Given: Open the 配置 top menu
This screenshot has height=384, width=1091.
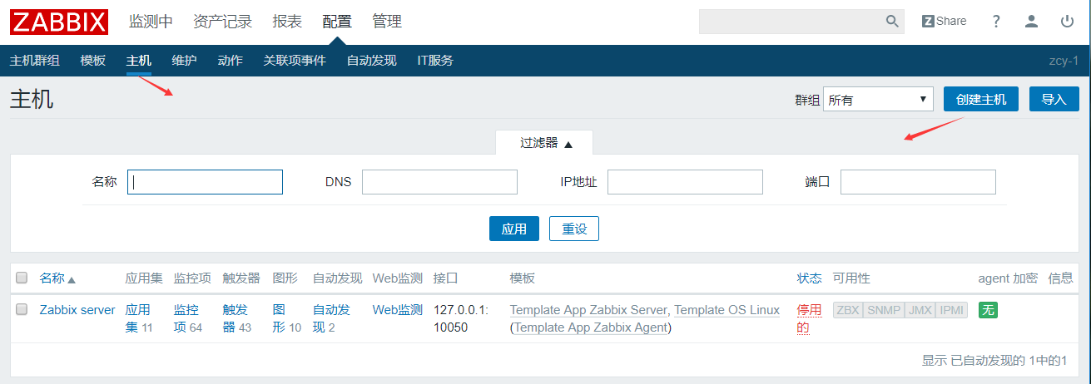Looking at the screenshot, I should (x=337, y=22).
